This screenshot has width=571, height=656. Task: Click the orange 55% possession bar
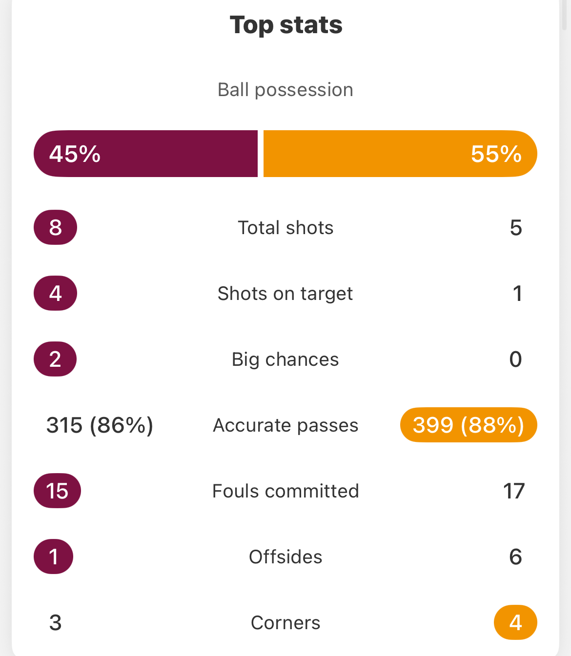pyautogui.click(x=400, y=154)
